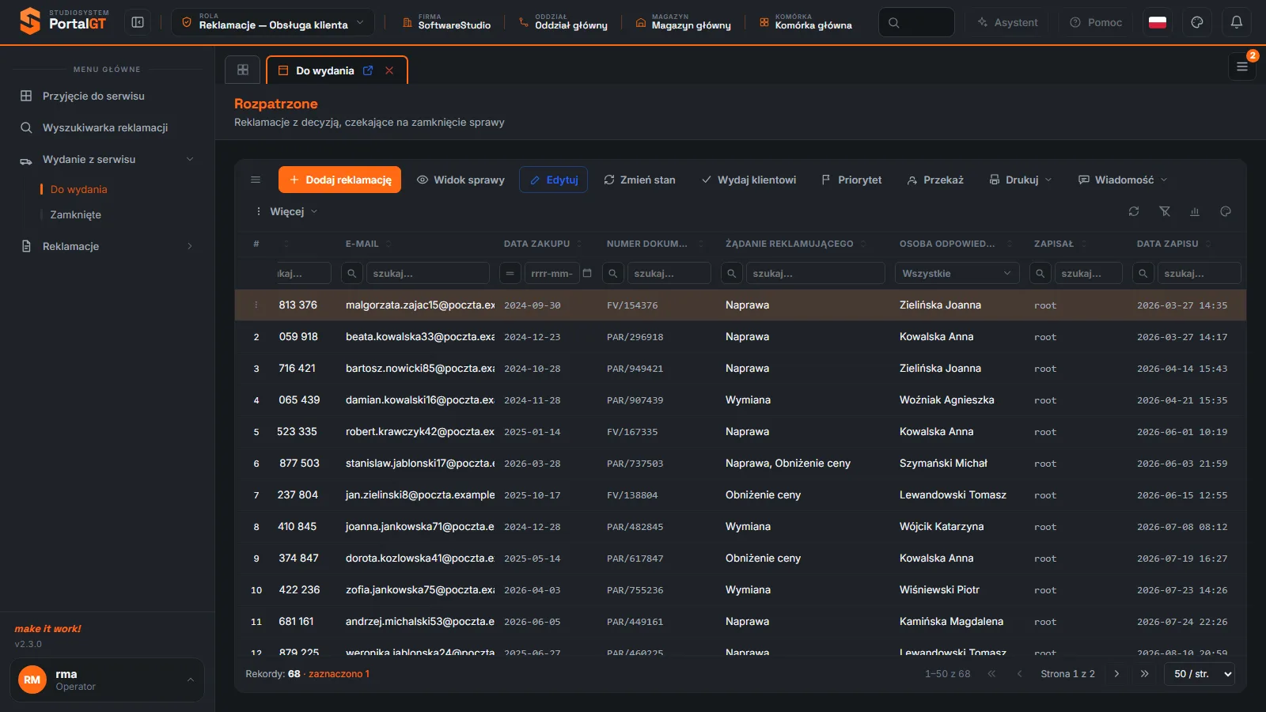
Task: Open the Więcej dropdown menu
Action: [286, 211]
